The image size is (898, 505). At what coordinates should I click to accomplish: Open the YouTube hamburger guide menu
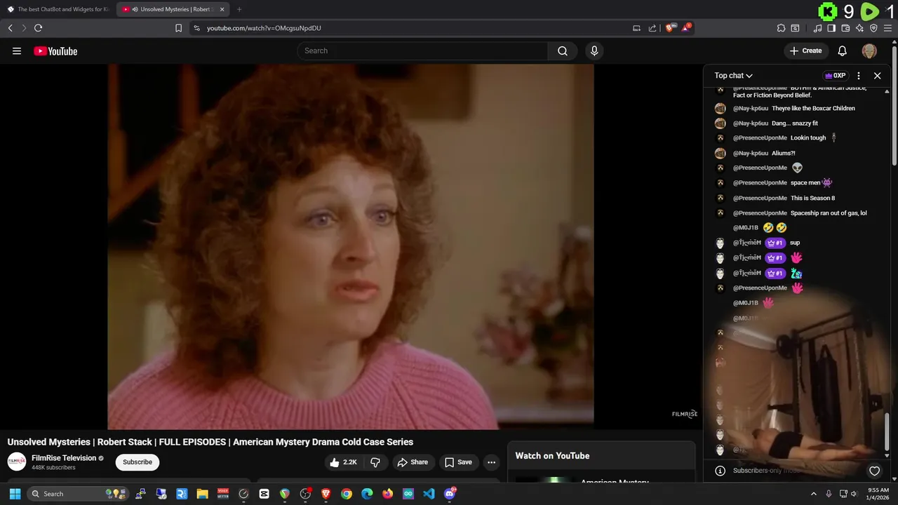tap(17, 51)
